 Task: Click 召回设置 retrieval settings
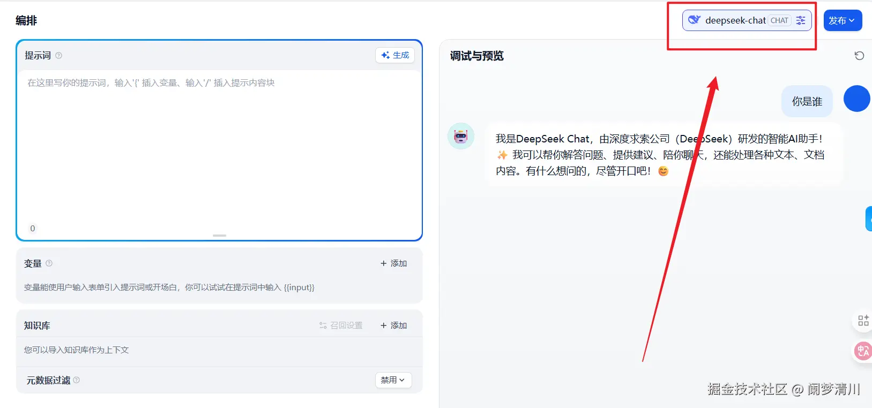point(341,326)
